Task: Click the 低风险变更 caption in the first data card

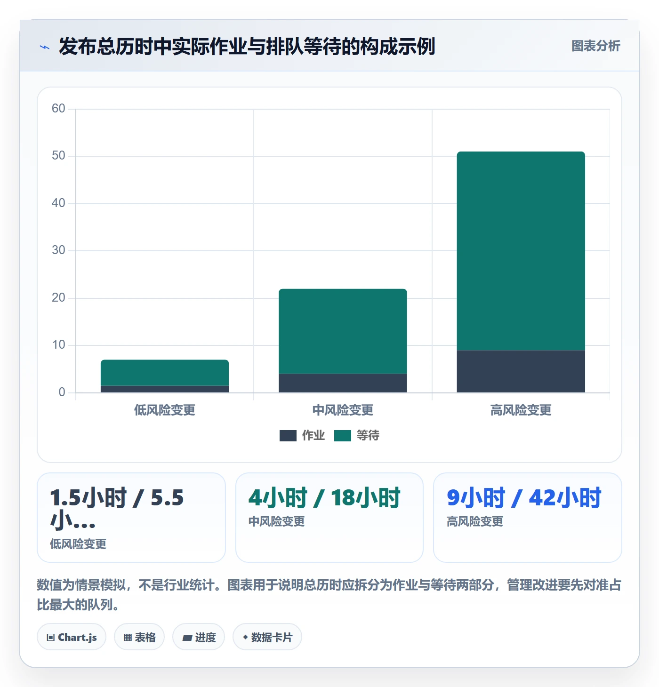Action: (78, 544)
